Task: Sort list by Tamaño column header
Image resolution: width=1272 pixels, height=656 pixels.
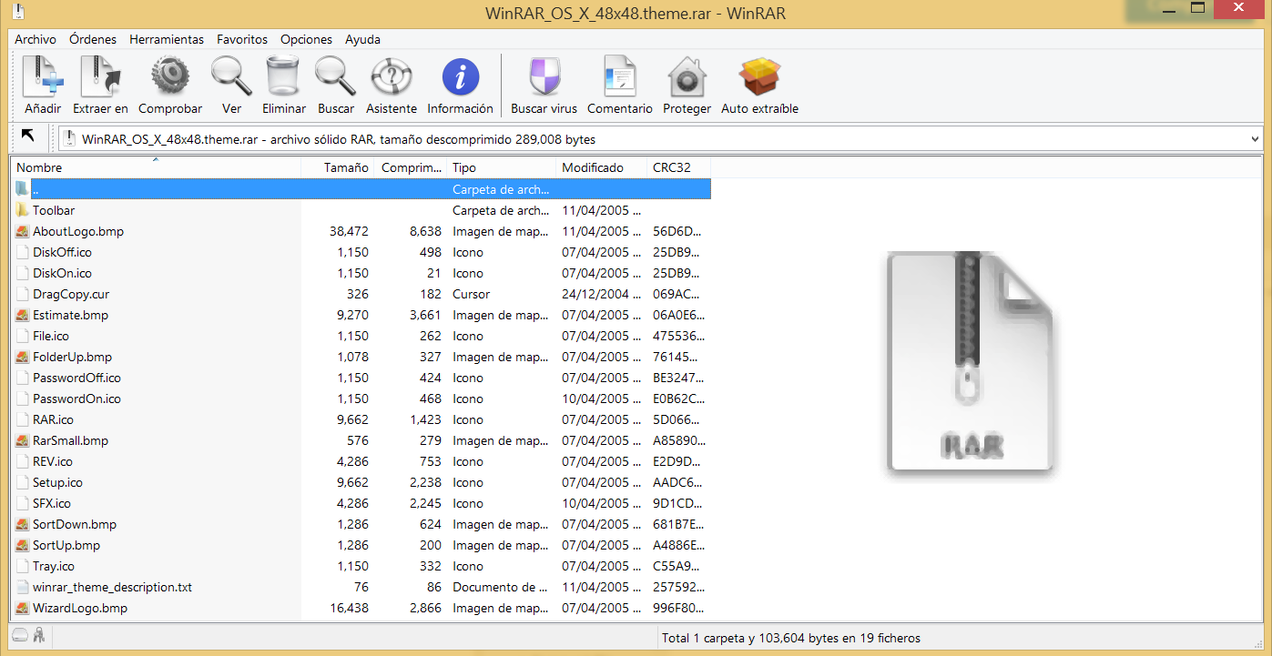Action: point(338,167)
